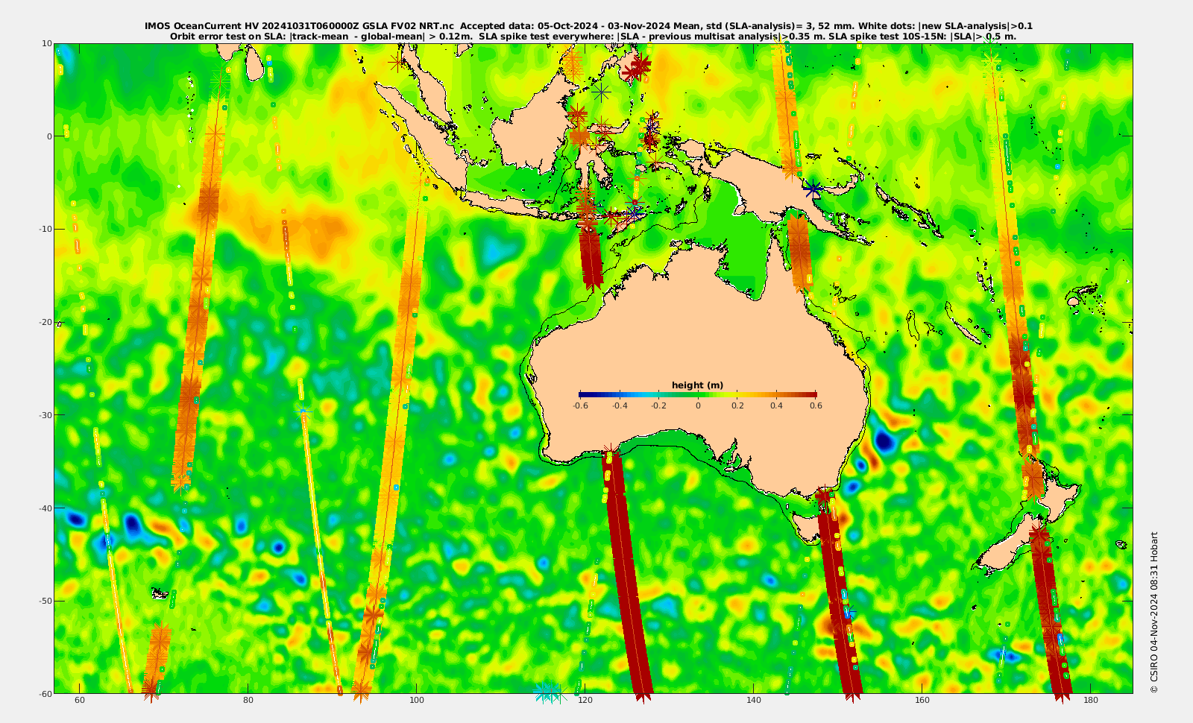Viewport: 1193px width, 723px height.
Task: Click the '-0.6' colorbar tick label
Action: point(579,406)
